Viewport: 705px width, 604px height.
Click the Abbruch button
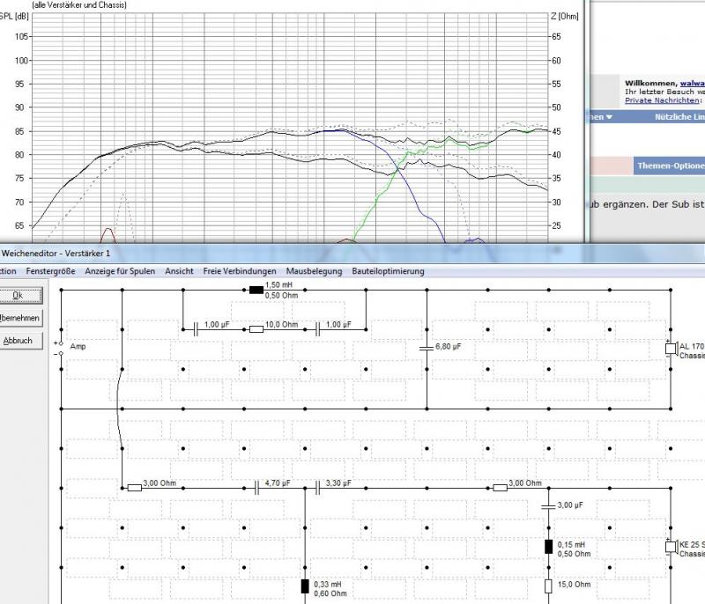tap(18, 341)
